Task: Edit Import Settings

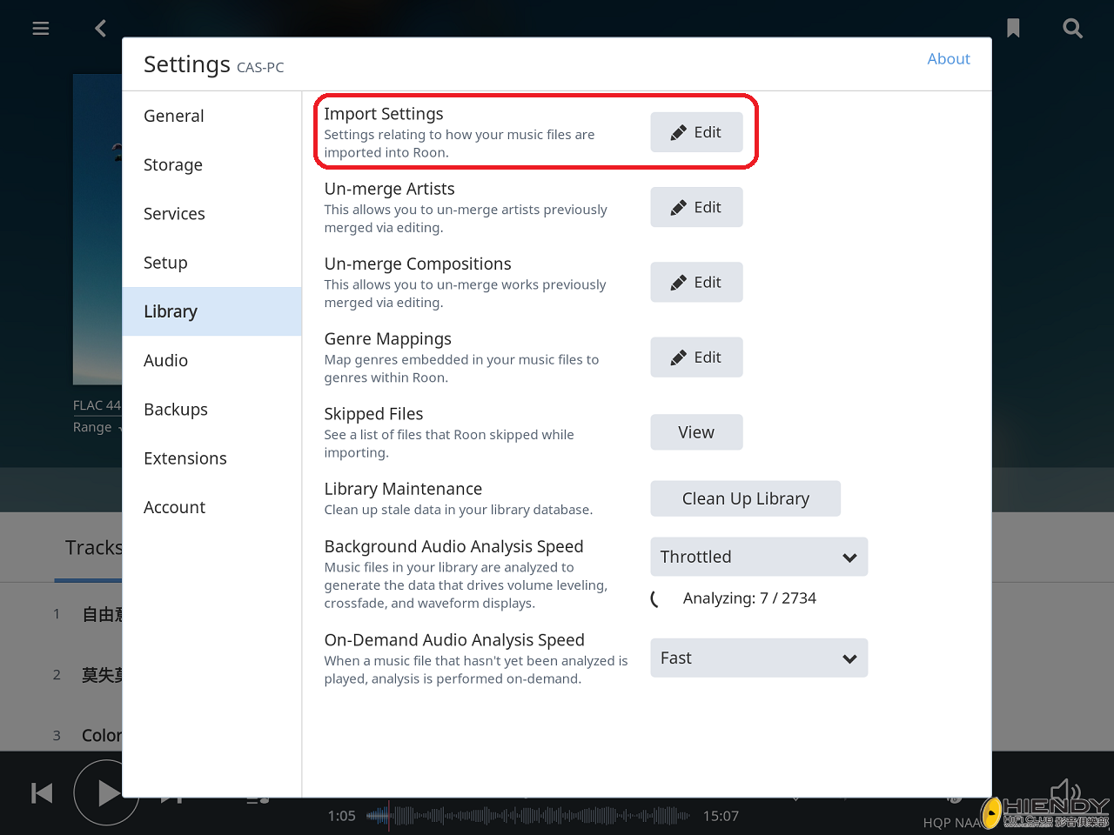Action: 696,132
